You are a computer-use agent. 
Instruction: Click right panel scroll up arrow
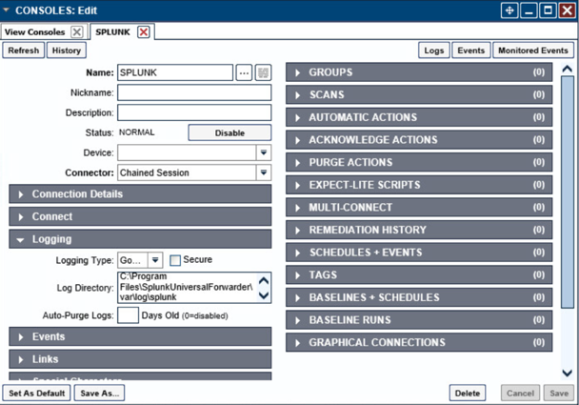tap(568, 69)
